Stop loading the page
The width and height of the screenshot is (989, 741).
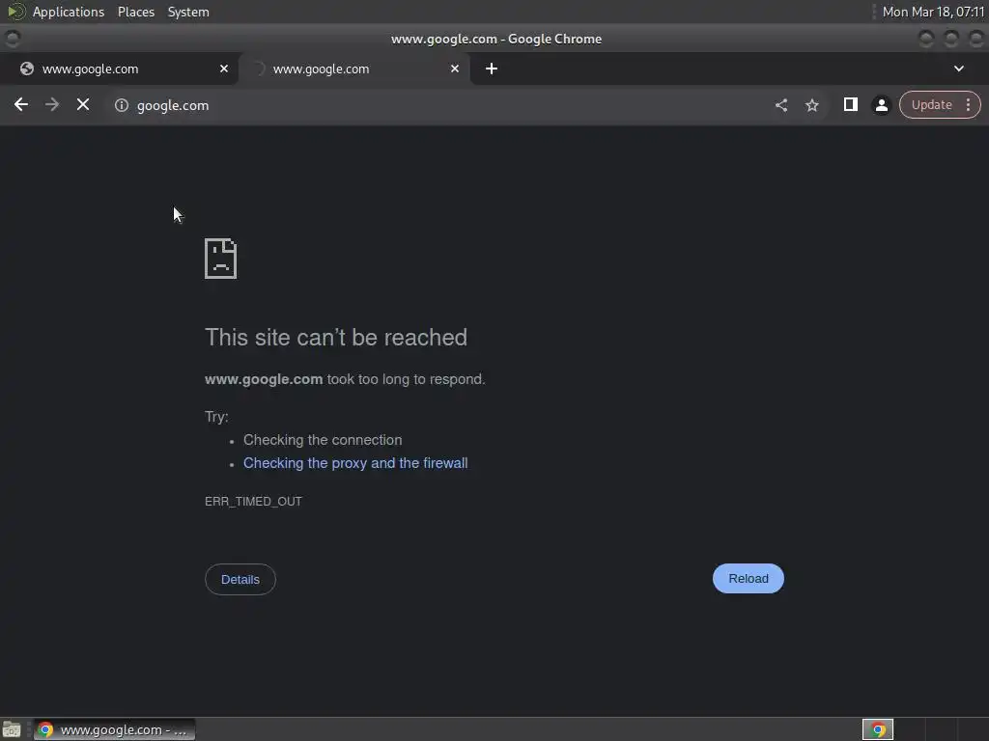point(83,104)
